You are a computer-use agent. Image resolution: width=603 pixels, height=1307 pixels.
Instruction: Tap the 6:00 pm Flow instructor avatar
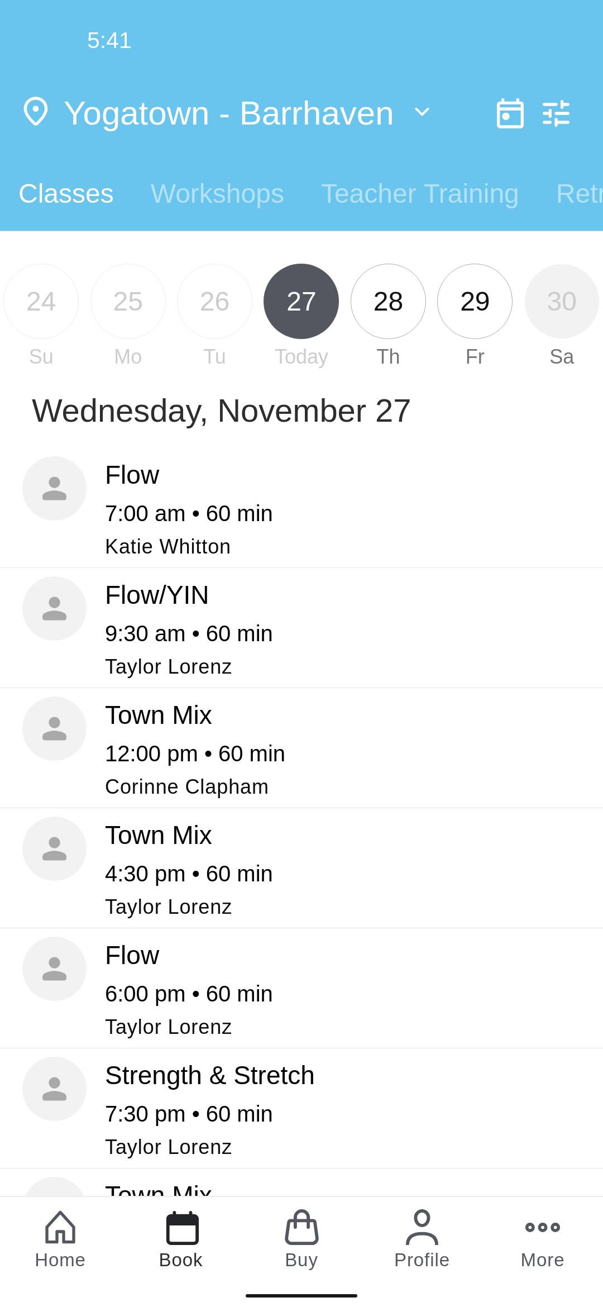coord(54,969)
